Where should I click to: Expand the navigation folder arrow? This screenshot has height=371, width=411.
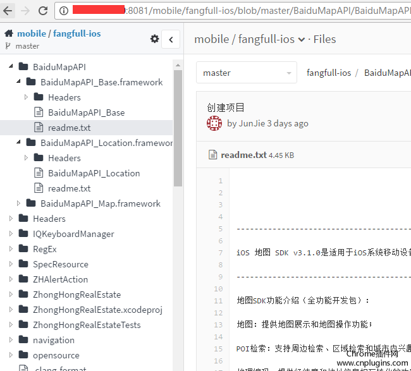point(11,340)
